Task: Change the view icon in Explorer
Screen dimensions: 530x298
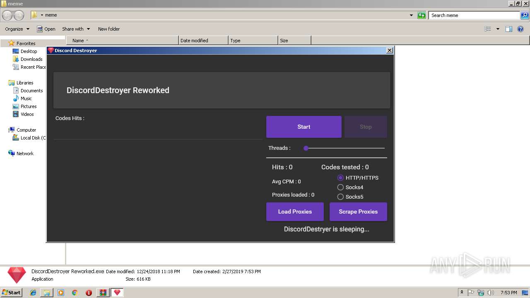Action: point(488,29)
